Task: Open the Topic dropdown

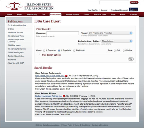Action: tap(110, 33)
